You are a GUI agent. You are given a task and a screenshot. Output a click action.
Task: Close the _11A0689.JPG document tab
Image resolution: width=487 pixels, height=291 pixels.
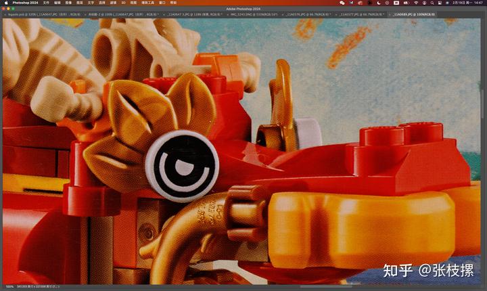[390, 15]
